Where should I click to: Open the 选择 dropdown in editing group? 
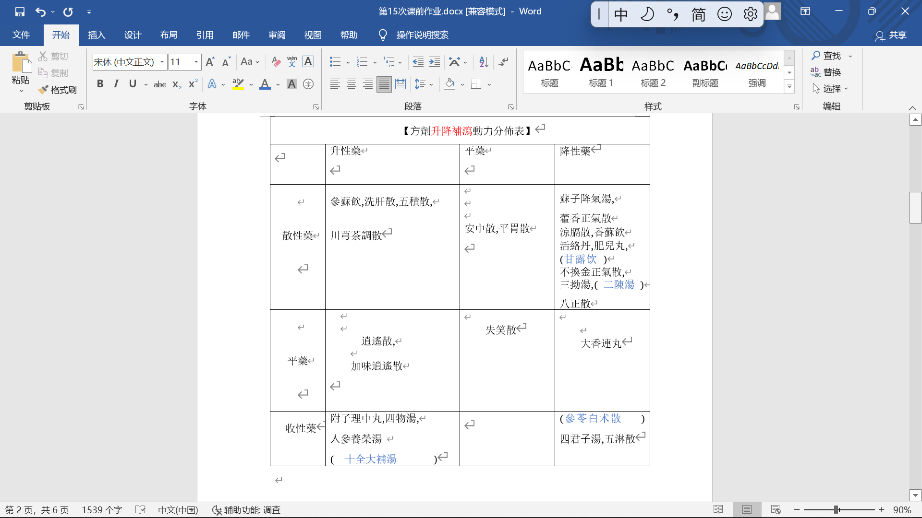point(831,89)
